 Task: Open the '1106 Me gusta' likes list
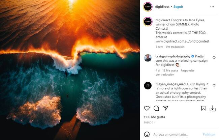pyautogui.click(x=154, y=117)
